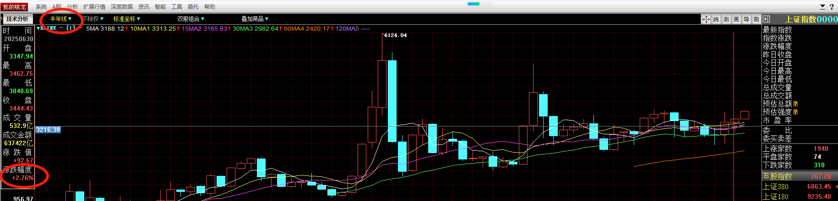Click the 下跌家数 value 310
Screen dimensions: 838x201
pos(819,165)
